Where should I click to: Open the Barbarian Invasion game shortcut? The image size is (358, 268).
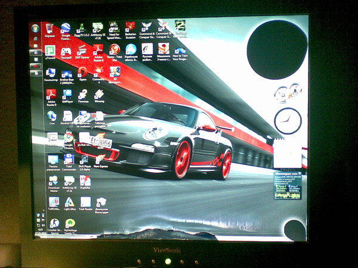click(x=130, y=27)
